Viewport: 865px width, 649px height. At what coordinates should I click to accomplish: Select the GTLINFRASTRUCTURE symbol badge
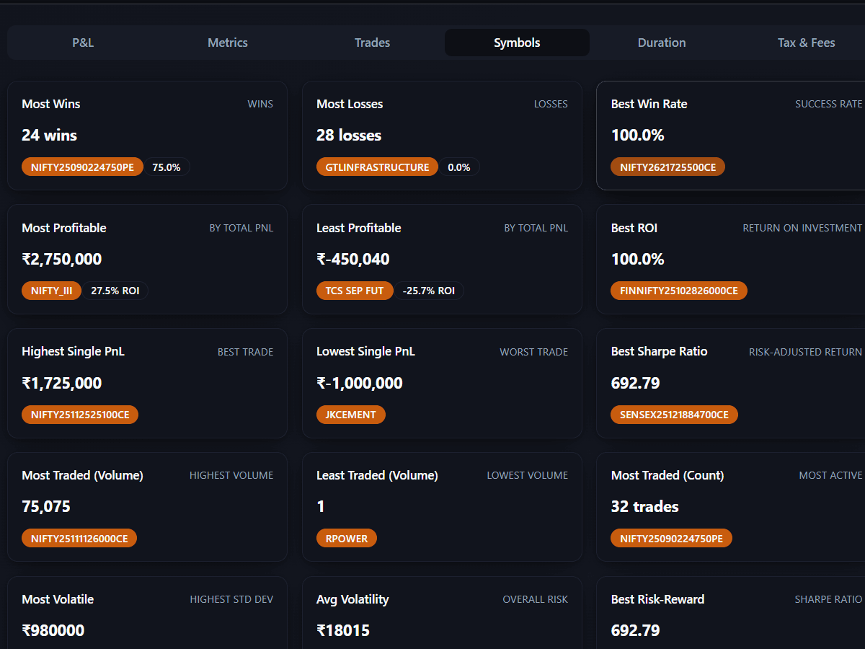click(x=377, y=167)
